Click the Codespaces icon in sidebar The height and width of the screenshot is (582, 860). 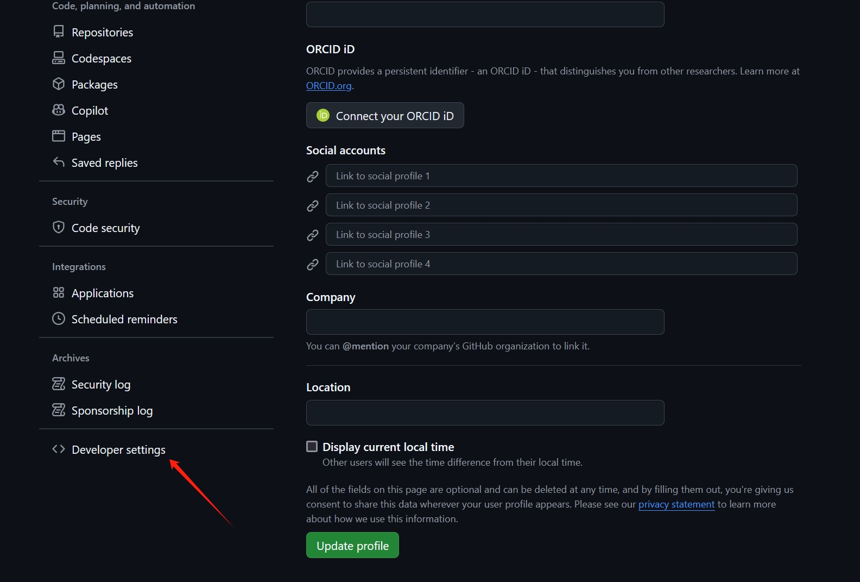click(59, 58)
